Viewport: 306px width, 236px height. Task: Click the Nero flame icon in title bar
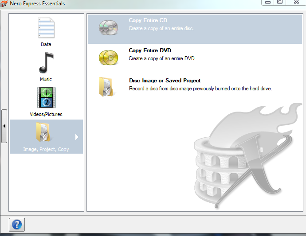click(x=4, y=4)
